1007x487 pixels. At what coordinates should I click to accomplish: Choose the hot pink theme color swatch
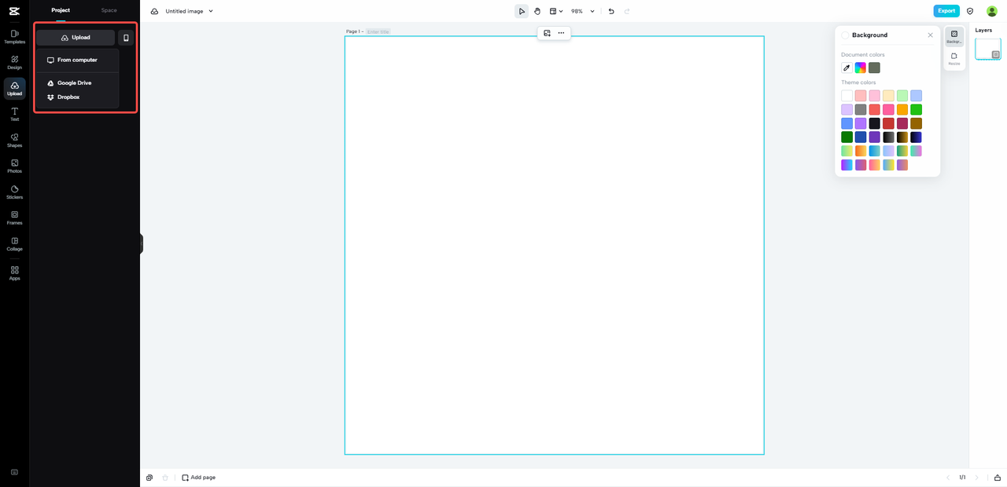[888, 110]
